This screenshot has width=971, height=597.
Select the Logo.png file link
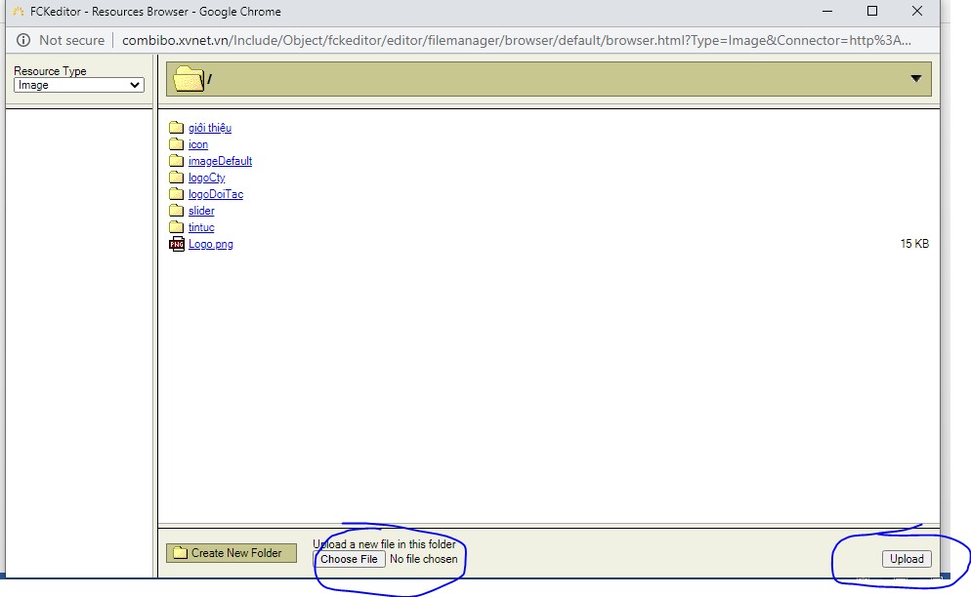point(211,244)
